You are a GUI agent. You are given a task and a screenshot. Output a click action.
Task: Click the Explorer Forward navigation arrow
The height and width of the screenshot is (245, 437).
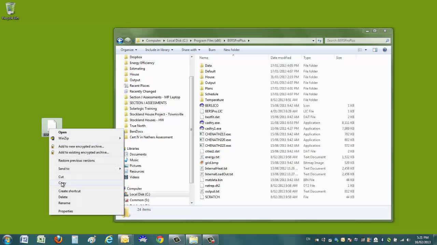(x=128, y=40)
